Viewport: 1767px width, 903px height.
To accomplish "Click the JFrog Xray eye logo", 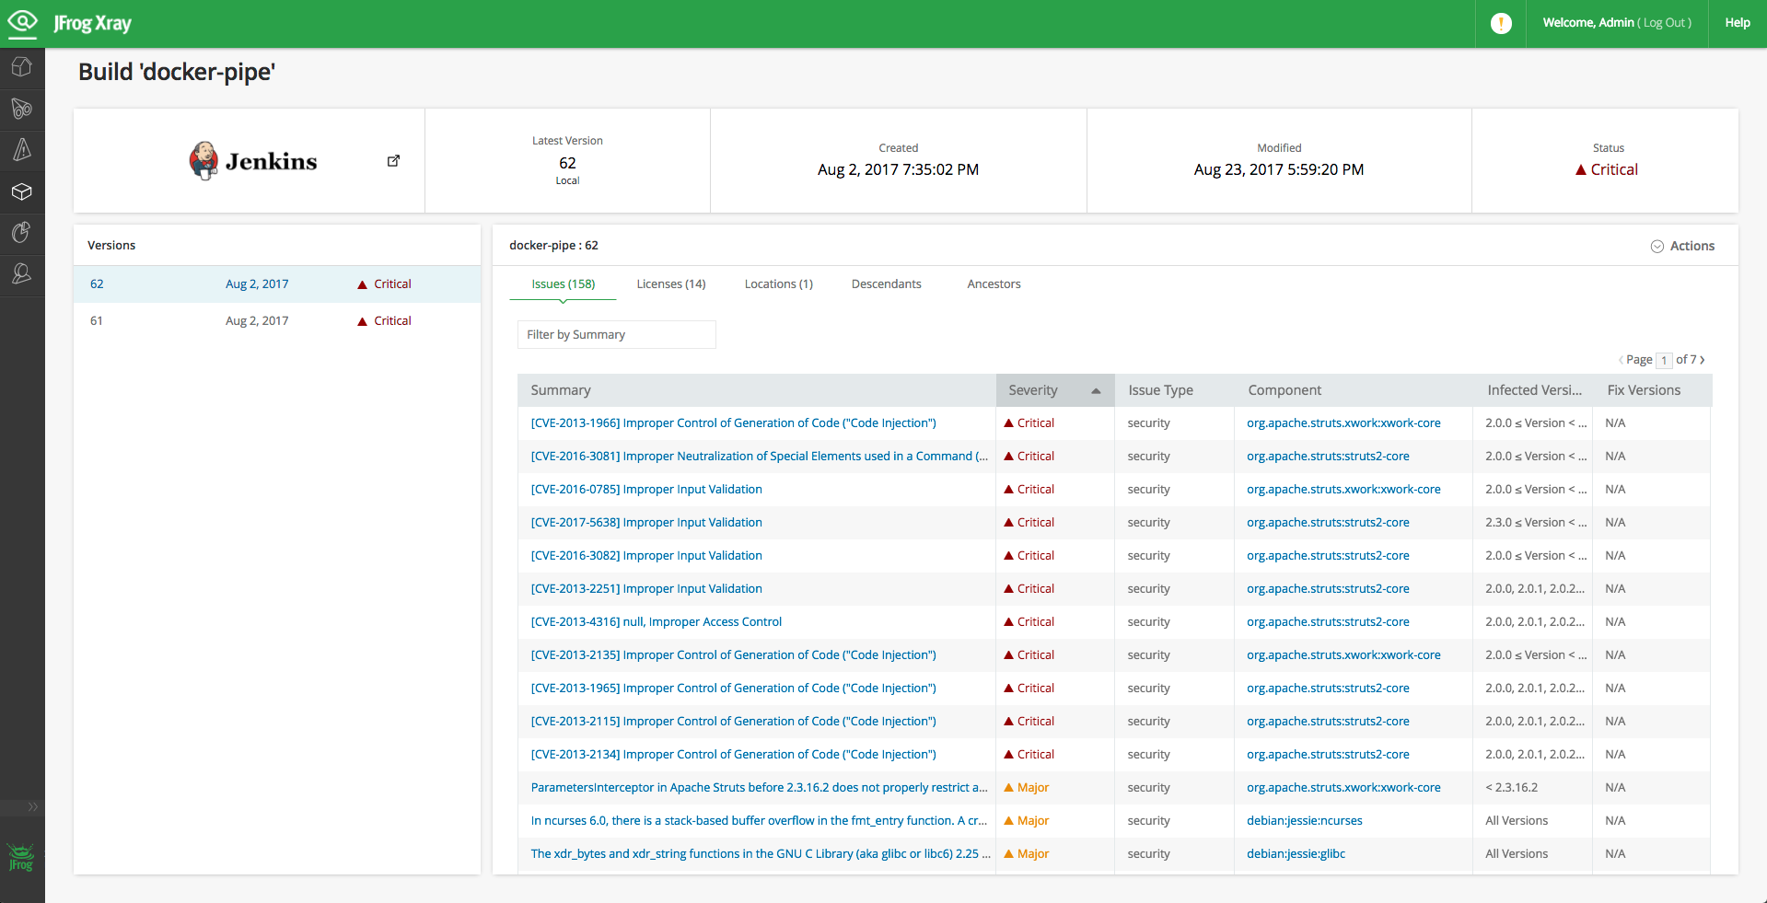I will tap(22, 22).
